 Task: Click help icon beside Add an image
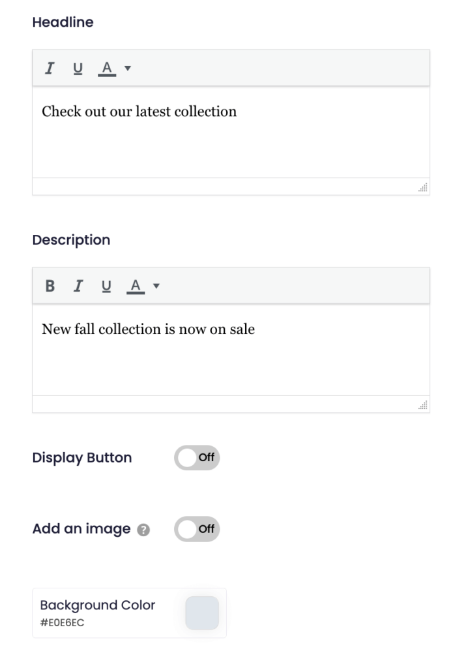pos(145,530)
